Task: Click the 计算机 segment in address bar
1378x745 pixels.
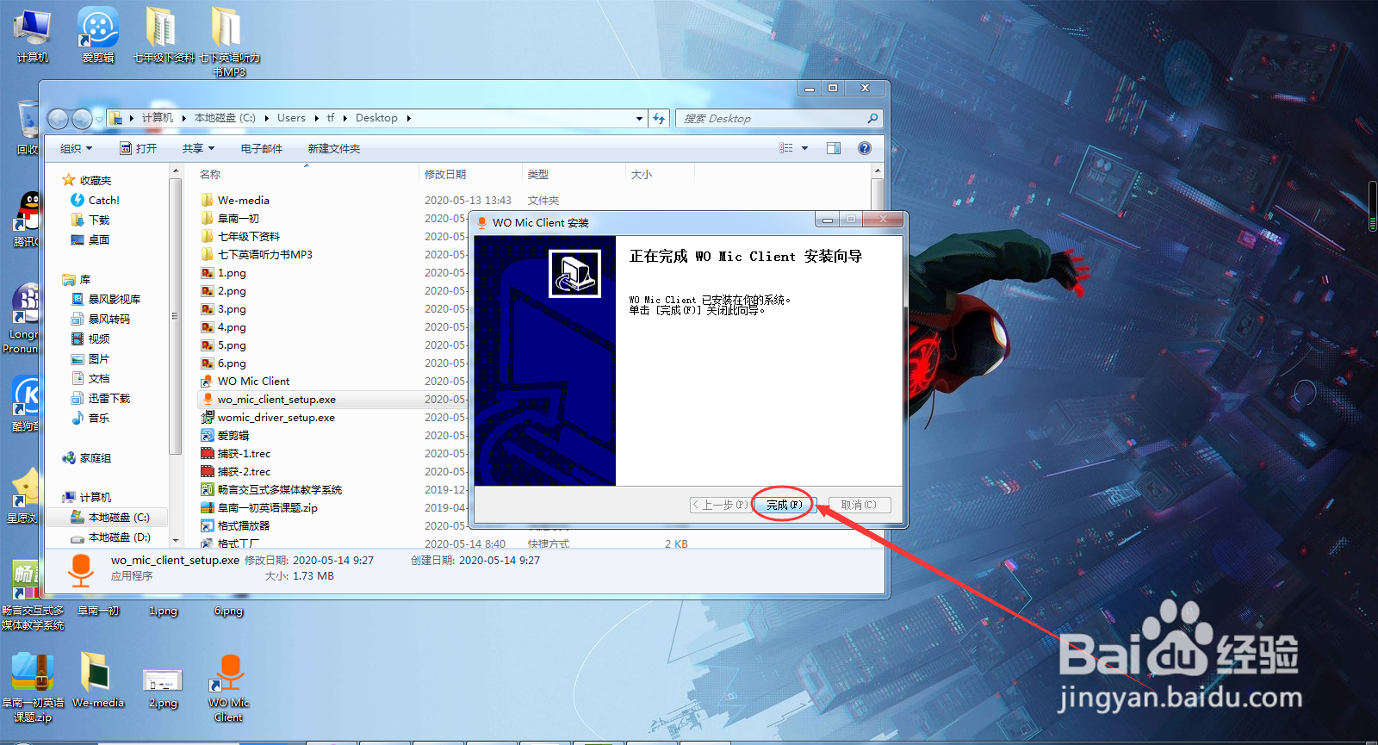Action: pyautogui.click(x=158, y=118)
